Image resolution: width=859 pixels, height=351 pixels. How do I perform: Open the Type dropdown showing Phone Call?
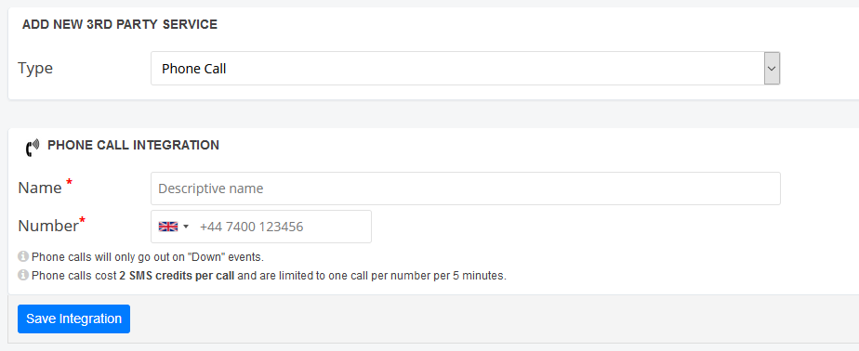point(465,69)
